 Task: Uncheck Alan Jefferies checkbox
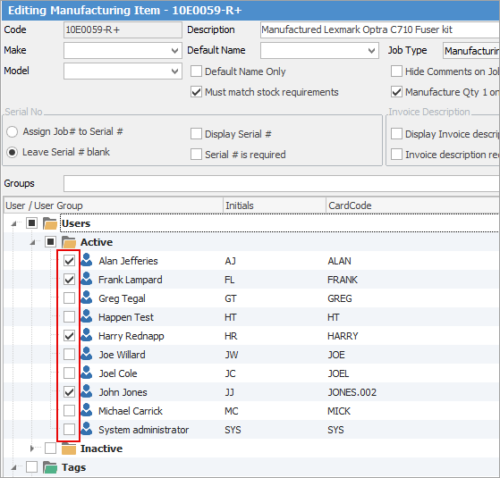(69, 261)
